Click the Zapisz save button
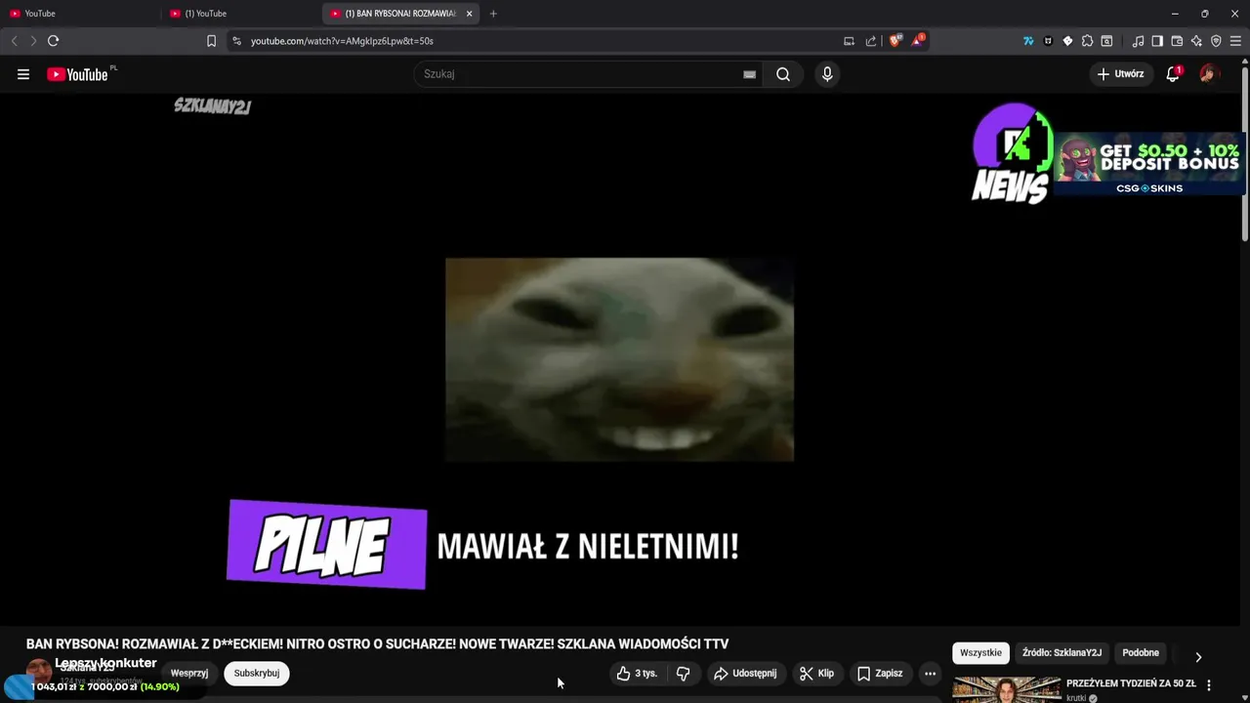1250x703 pixels. [x=880, y=674]
